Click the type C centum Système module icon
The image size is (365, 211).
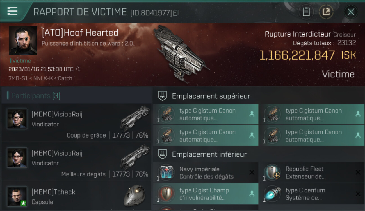(272, 194)
